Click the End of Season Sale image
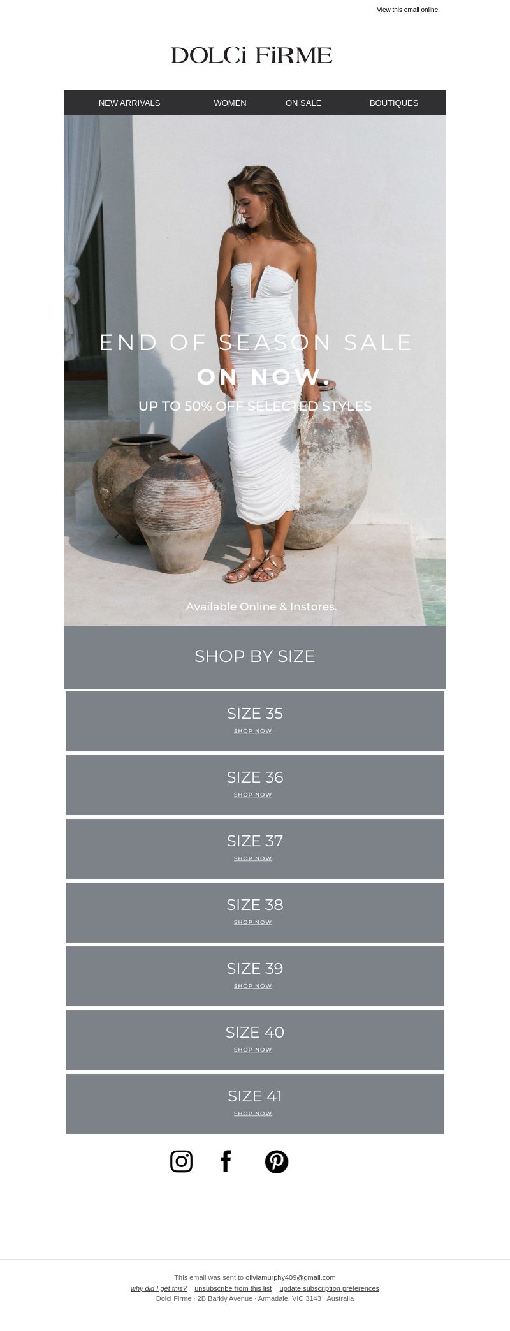510x1331 pixels. tap(255, 370)
